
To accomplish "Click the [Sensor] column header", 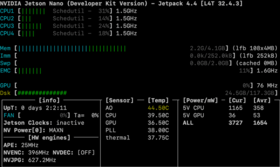I will pos(120,100).
